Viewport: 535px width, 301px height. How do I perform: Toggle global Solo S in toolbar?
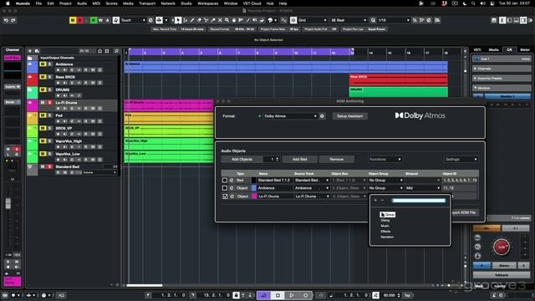pyautogui.click(x=80, y=20)
